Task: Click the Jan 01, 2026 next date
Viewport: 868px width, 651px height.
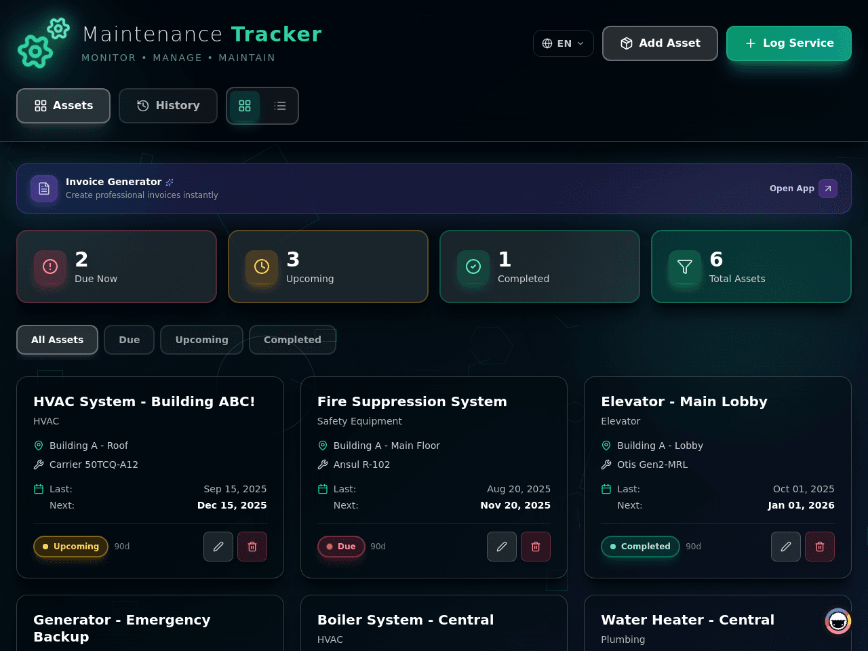Action: click(x=801, y=505)
